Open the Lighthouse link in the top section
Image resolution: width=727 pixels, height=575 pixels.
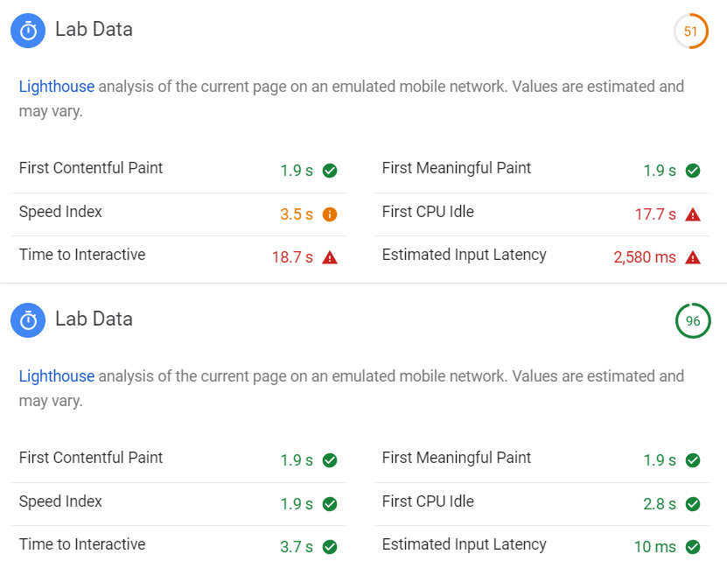(x=56, y=87)
